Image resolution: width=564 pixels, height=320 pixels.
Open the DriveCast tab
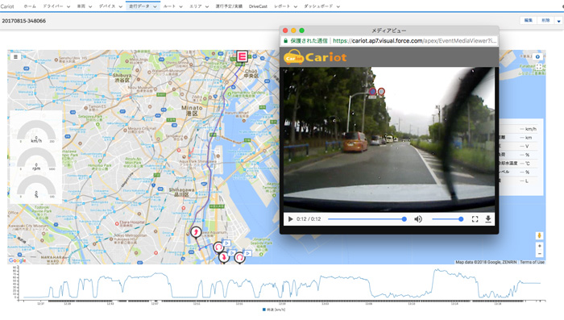258,6
